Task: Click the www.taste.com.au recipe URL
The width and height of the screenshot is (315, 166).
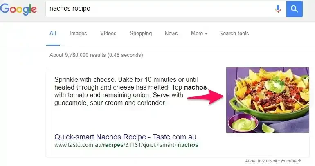Action: 126,145
